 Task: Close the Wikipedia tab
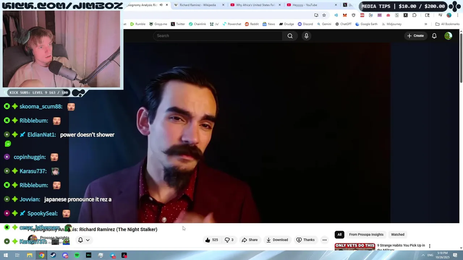[x=223, y=5]
